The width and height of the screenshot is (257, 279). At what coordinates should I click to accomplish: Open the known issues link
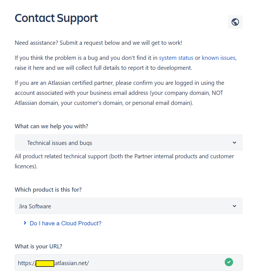click(219, 58)
